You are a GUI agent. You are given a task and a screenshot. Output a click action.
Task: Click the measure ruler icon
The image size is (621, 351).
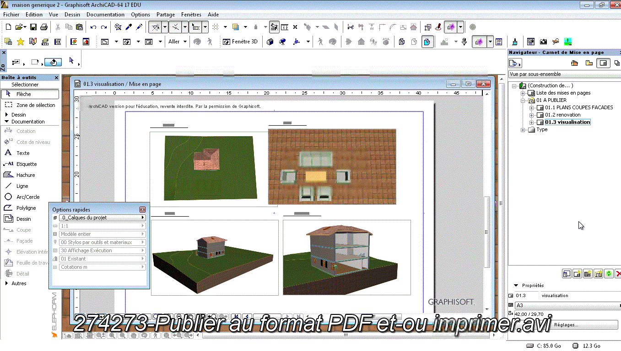point(285,27)
